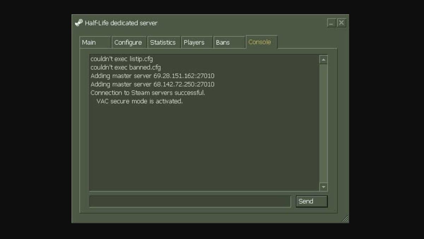Click the minimize icon
The width and height of the screenshot is (424, 239).
coord(331,23)
